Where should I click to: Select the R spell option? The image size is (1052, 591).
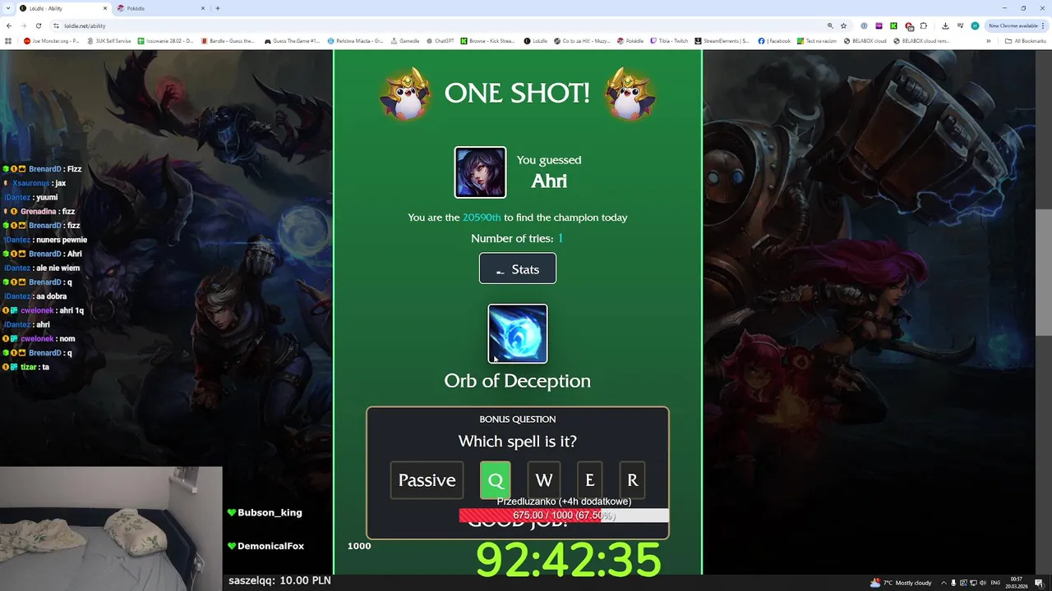(632, 480)
